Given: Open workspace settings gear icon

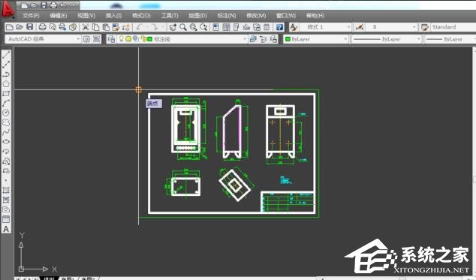Looking at the screenshot, I should 86,39.
